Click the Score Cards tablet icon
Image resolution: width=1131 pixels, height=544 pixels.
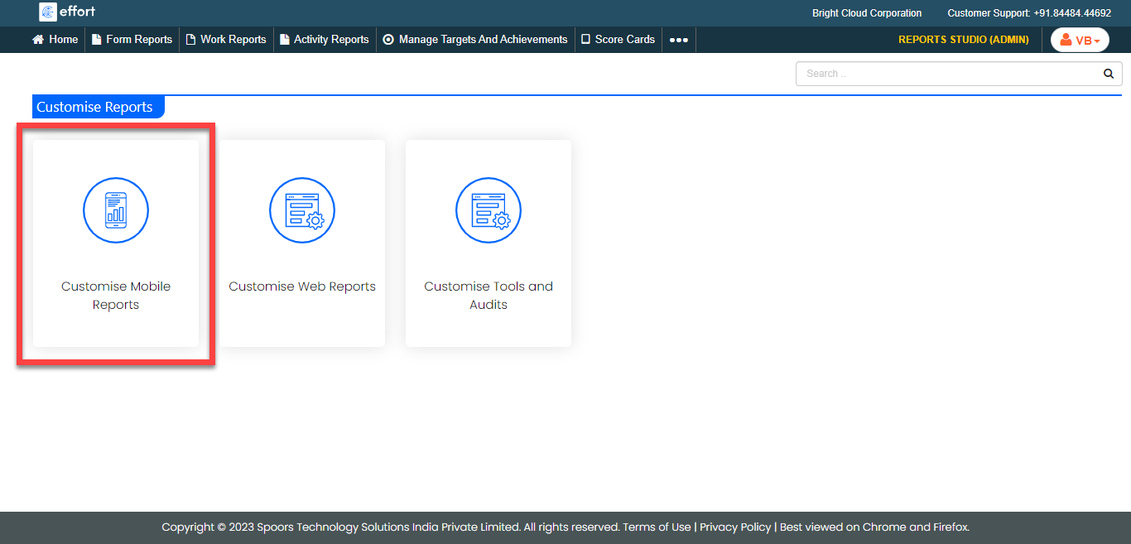pos(585,40)
